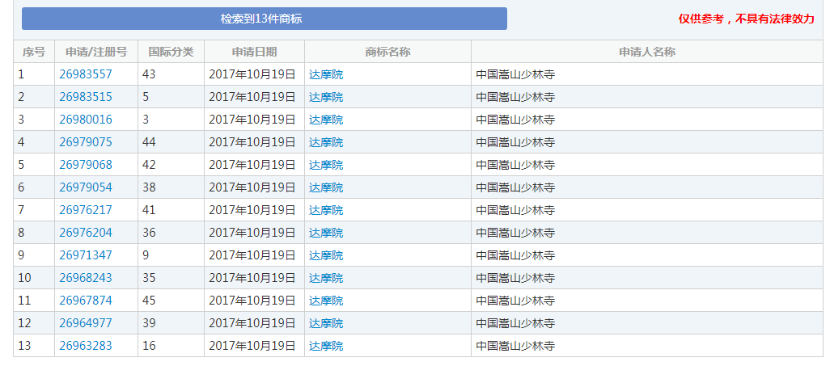Open application number 26980016
The image size is (830, 366).
click(x=86, y=120)
